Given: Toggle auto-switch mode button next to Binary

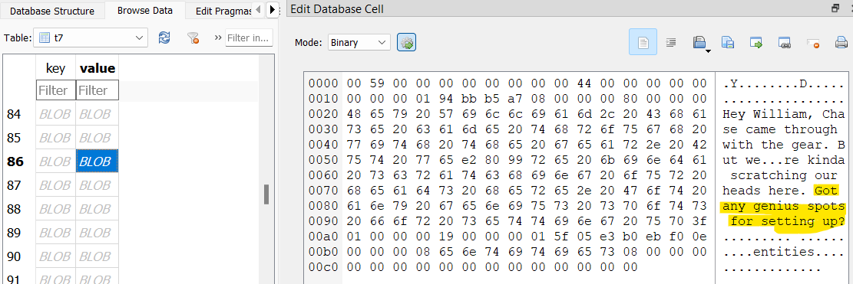Looking at the screenshot, I should 406,42.
